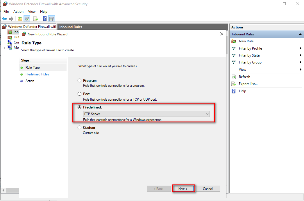Open the Action menu

18,12
